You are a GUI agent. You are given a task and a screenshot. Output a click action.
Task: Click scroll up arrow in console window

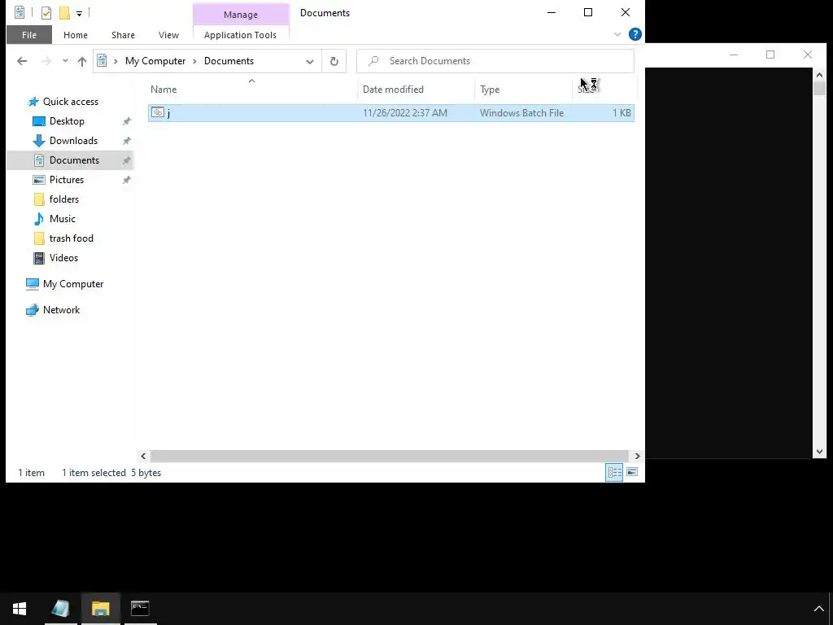pos(819,75)
